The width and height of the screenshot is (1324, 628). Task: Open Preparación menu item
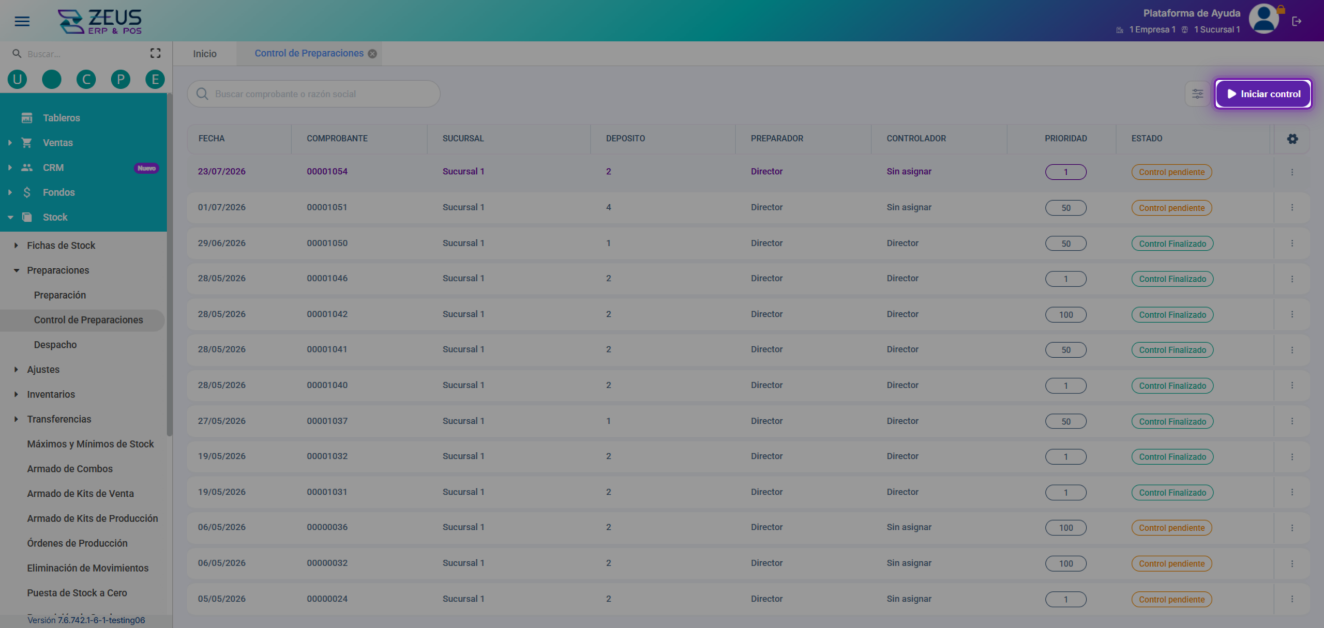(60, 295)
